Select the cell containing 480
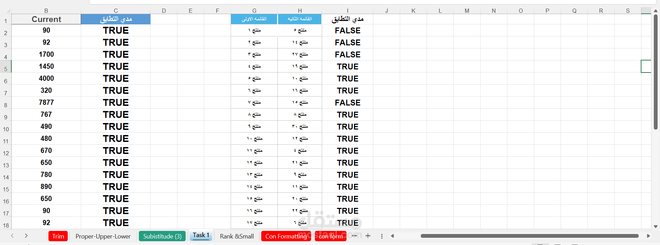 [46, 138]
